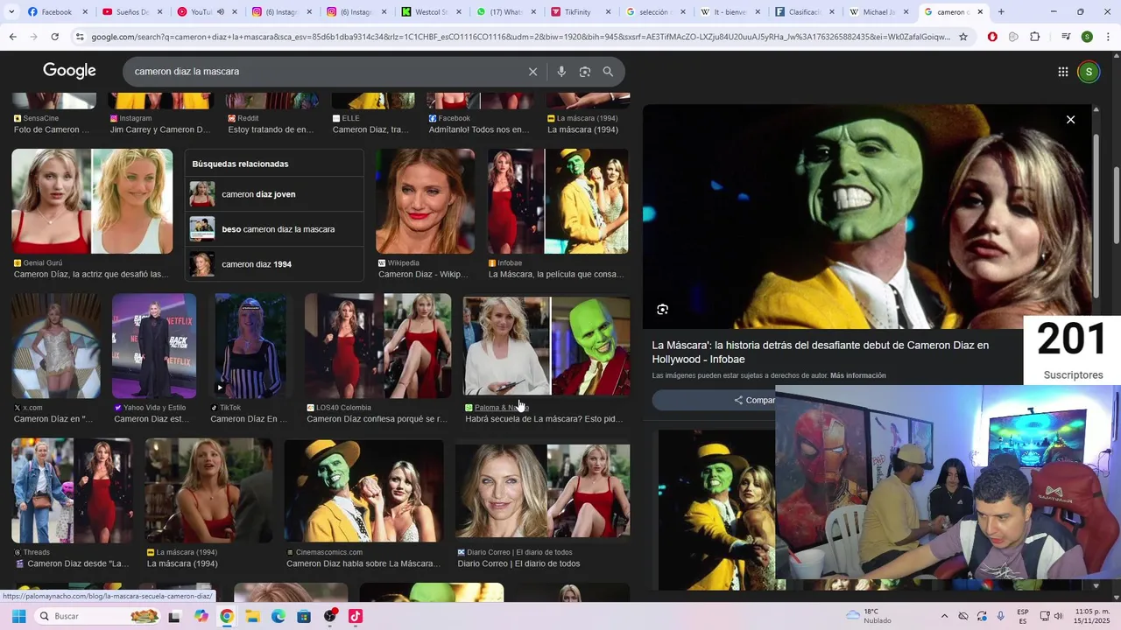Click the taskbar Buscar search box
The width and height of the screenshot is (1121, 630).
98,616
